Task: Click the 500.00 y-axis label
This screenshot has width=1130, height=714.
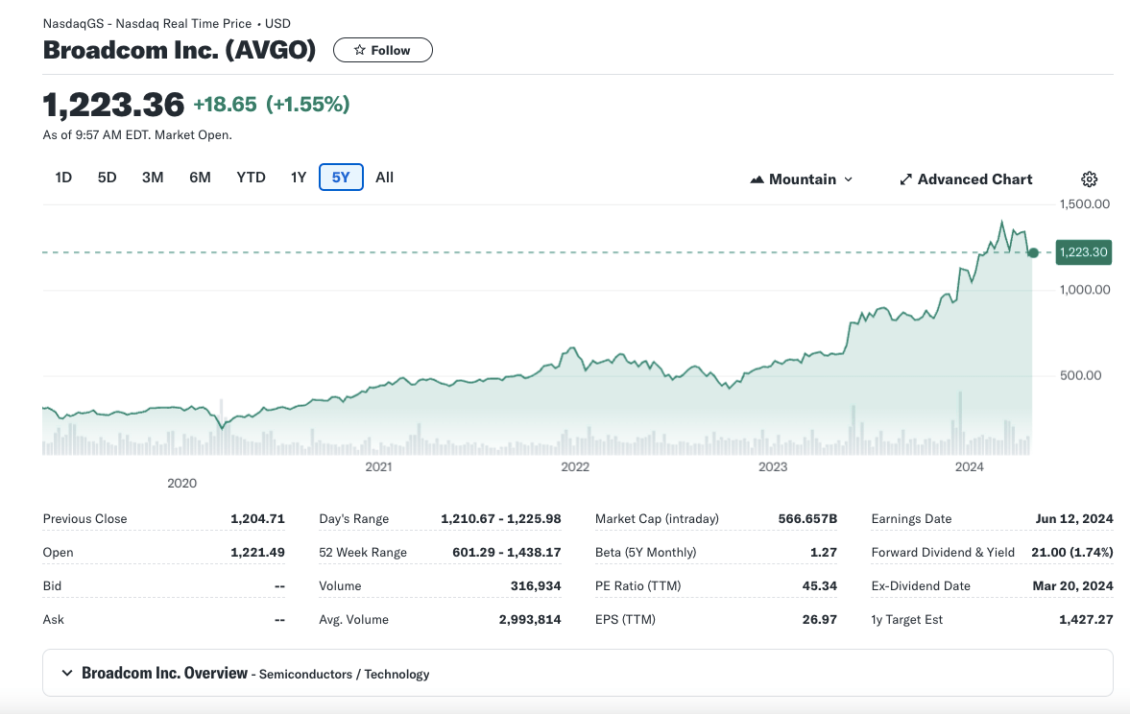Action: point(1080,375)
